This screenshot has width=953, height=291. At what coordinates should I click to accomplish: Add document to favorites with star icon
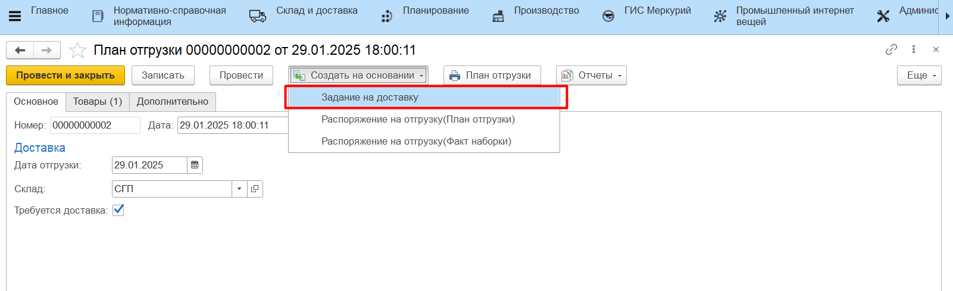tap(77, 50)
